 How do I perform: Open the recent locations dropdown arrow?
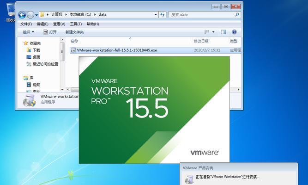[36, 15]
